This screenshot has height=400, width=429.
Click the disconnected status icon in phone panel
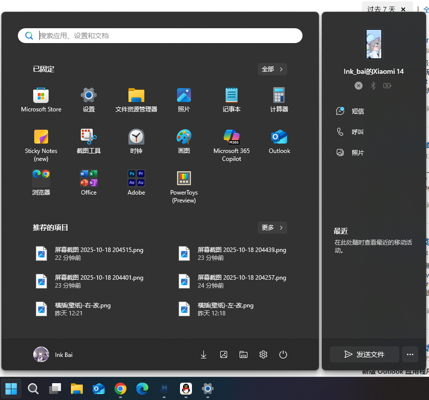pyautogui.click(x=359, y=86)
